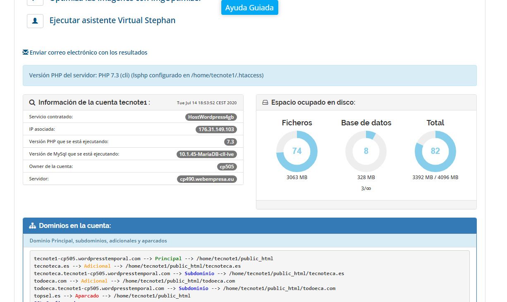Click the cp505 owner badge

click(x=227, y=167)
